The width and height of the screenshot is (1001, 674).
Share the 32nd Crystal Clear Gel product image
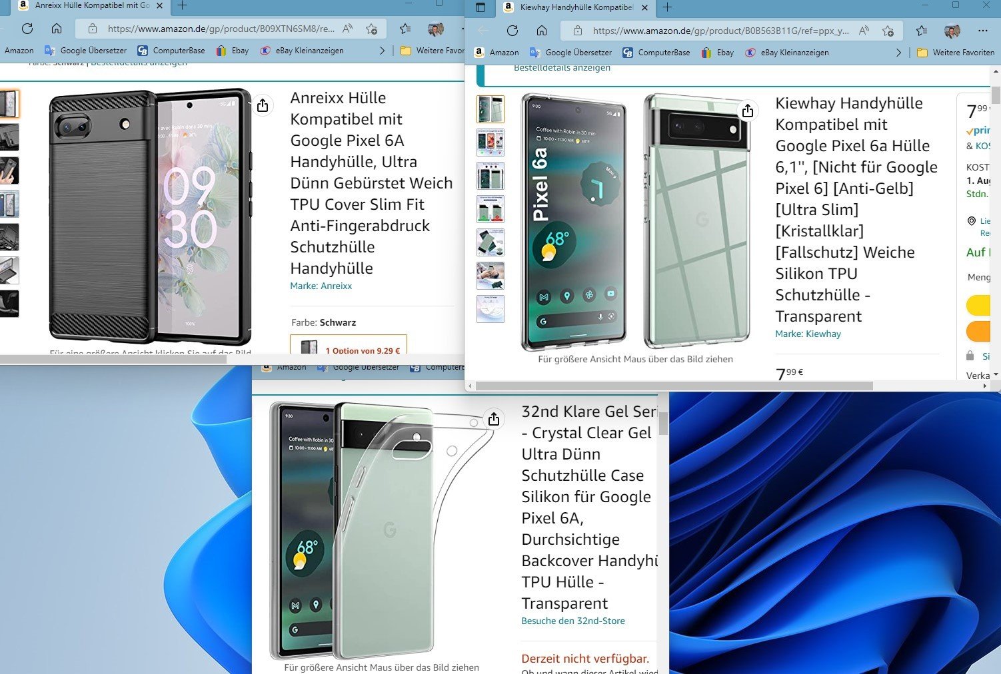tap(494, 419)
